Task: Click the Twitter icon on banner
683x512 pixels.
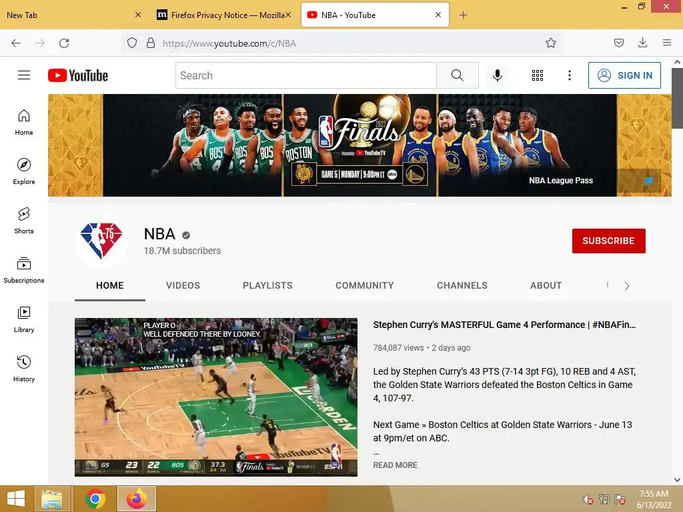Action: [648, 181]
